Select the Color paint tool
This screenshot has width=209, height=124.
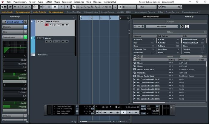coord(110,7)
